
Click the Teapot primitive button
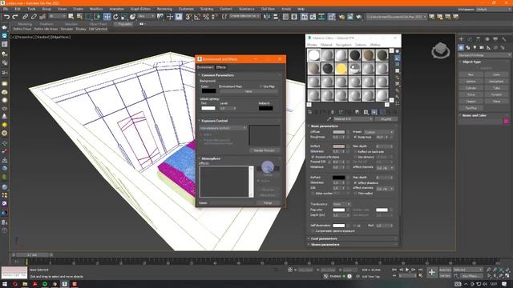[x=471, y=102]
